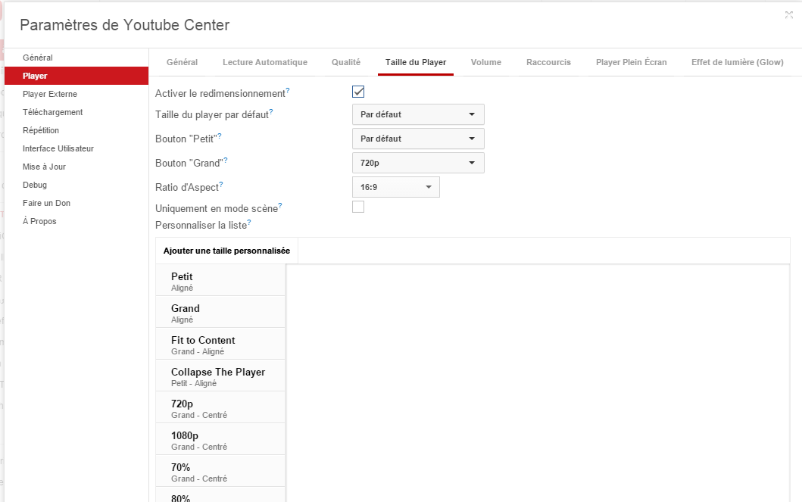Open Interface Utilisateur sidebar section
This screenshot has height=502, width=802.
point(76,148)
